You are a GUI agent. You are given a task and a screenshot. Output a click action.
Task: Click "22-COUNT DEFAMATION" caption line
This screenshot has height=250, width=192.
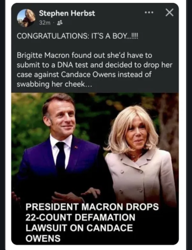tap(80, 217)
